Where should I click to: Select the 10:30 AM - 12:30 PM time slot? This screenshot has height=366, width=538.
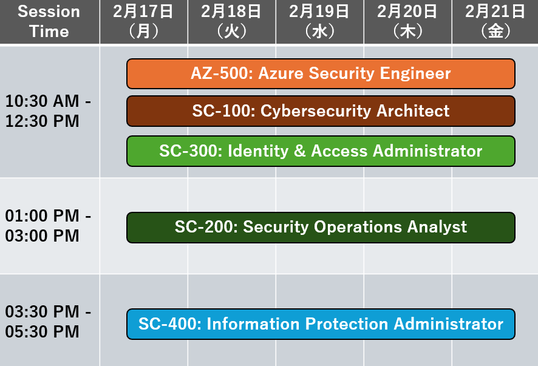(x=49, y=112)
